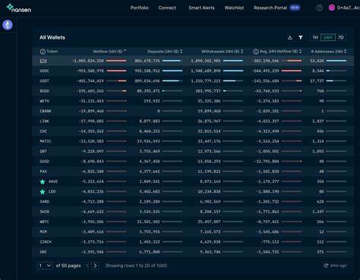
Task: Sort by Netflow 24H column
Action: [x=109, y=52]
